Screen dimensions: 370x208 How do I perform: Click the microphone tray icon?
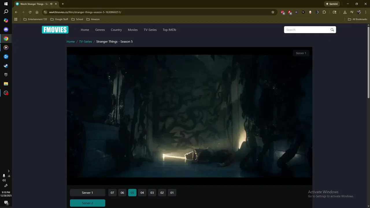click(4, 176)
